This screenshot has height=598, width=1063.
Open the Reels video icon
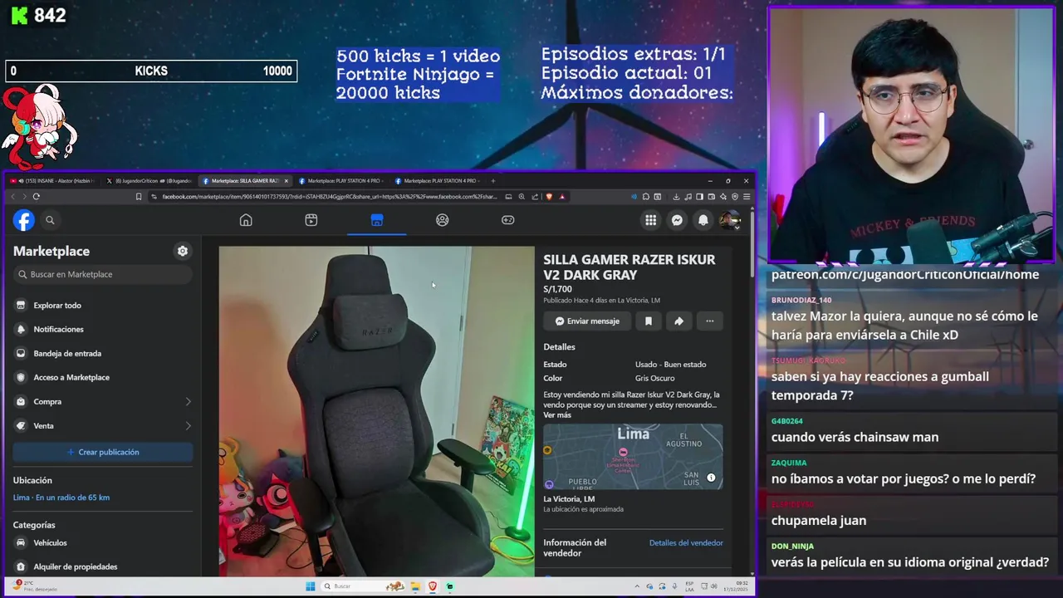[x=311, y=220]
